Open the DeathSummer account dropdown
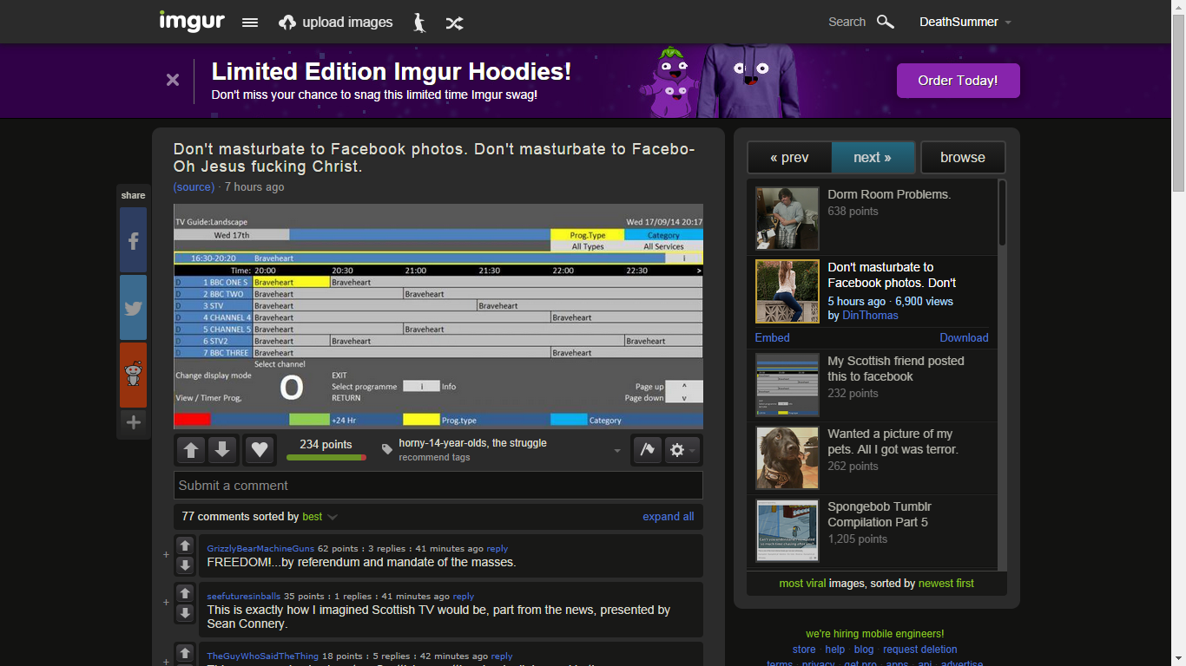 [965, 23]
